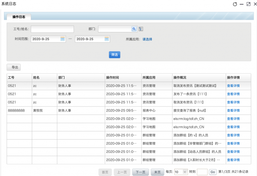Open the end date calendar icon
The image size is (257, 176).
(107, 39)
